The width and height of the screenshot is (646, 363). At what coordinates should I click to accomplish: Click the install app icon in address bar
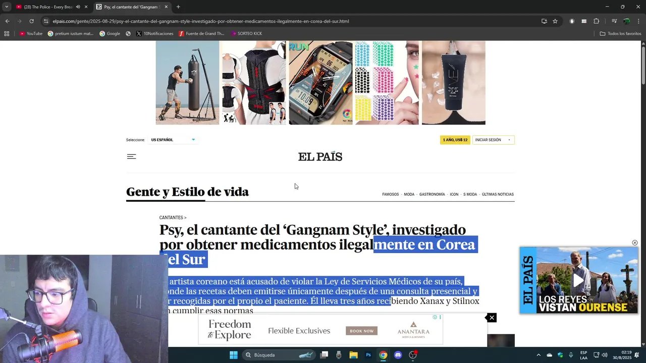[x=544, y=21]
